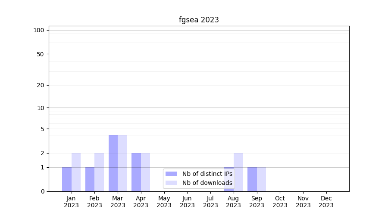Click the dark blue distinct IPs legend swatch
Image resolution: width=388 pixels, height=215 pixels.
pyautogui.click(x=171, y=174)
